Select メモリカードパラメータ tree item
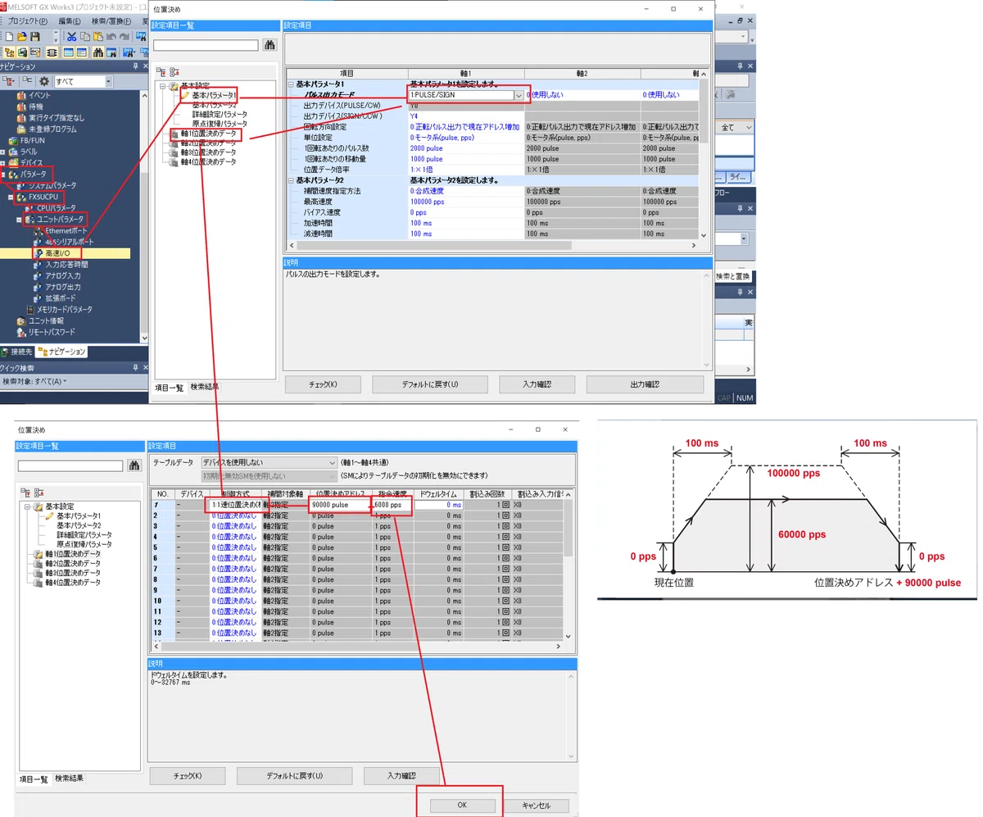Image resolution: width=983 pixels, height=817 pixels. [x=65, y=310]
